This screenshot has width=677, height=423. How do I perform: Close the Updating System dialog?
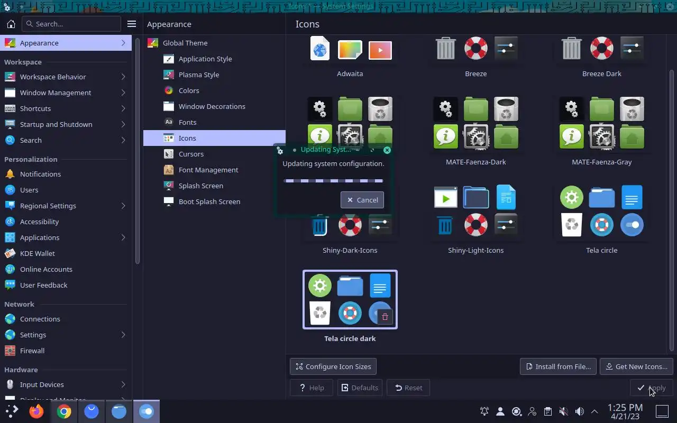[387, 150]
